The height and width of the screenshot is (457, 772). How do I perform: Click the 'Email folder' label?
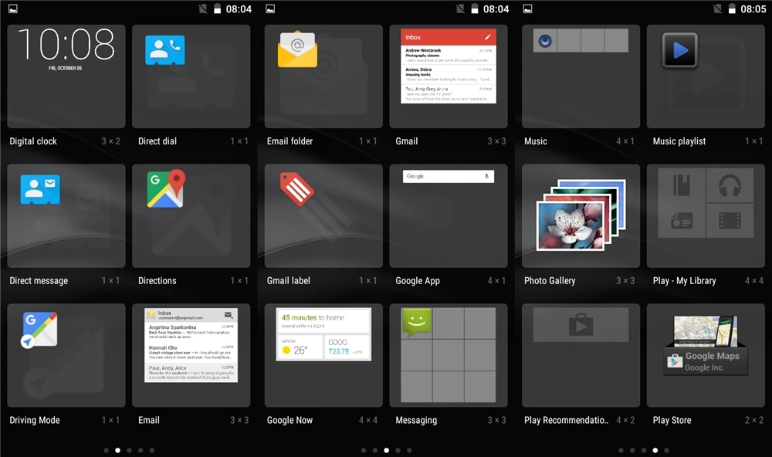pyautogui.click(x=289, y=141)
